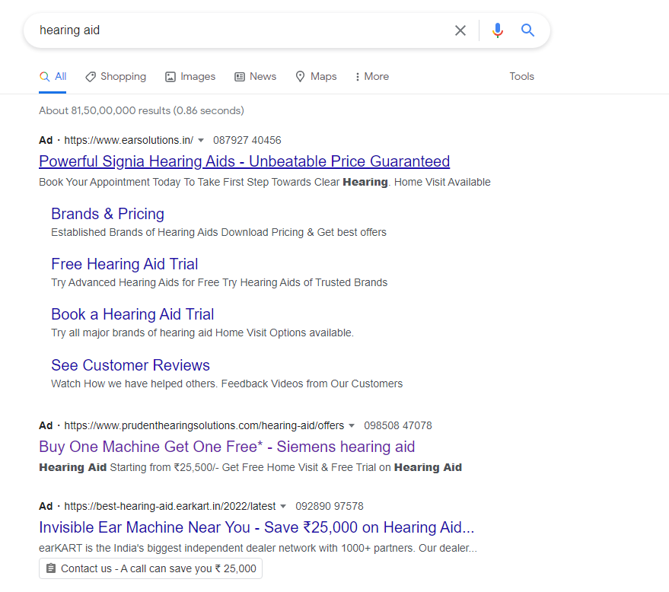Start voice search with the microphone icon
This screenshot has width=669, height=592.
coord(498,30)
